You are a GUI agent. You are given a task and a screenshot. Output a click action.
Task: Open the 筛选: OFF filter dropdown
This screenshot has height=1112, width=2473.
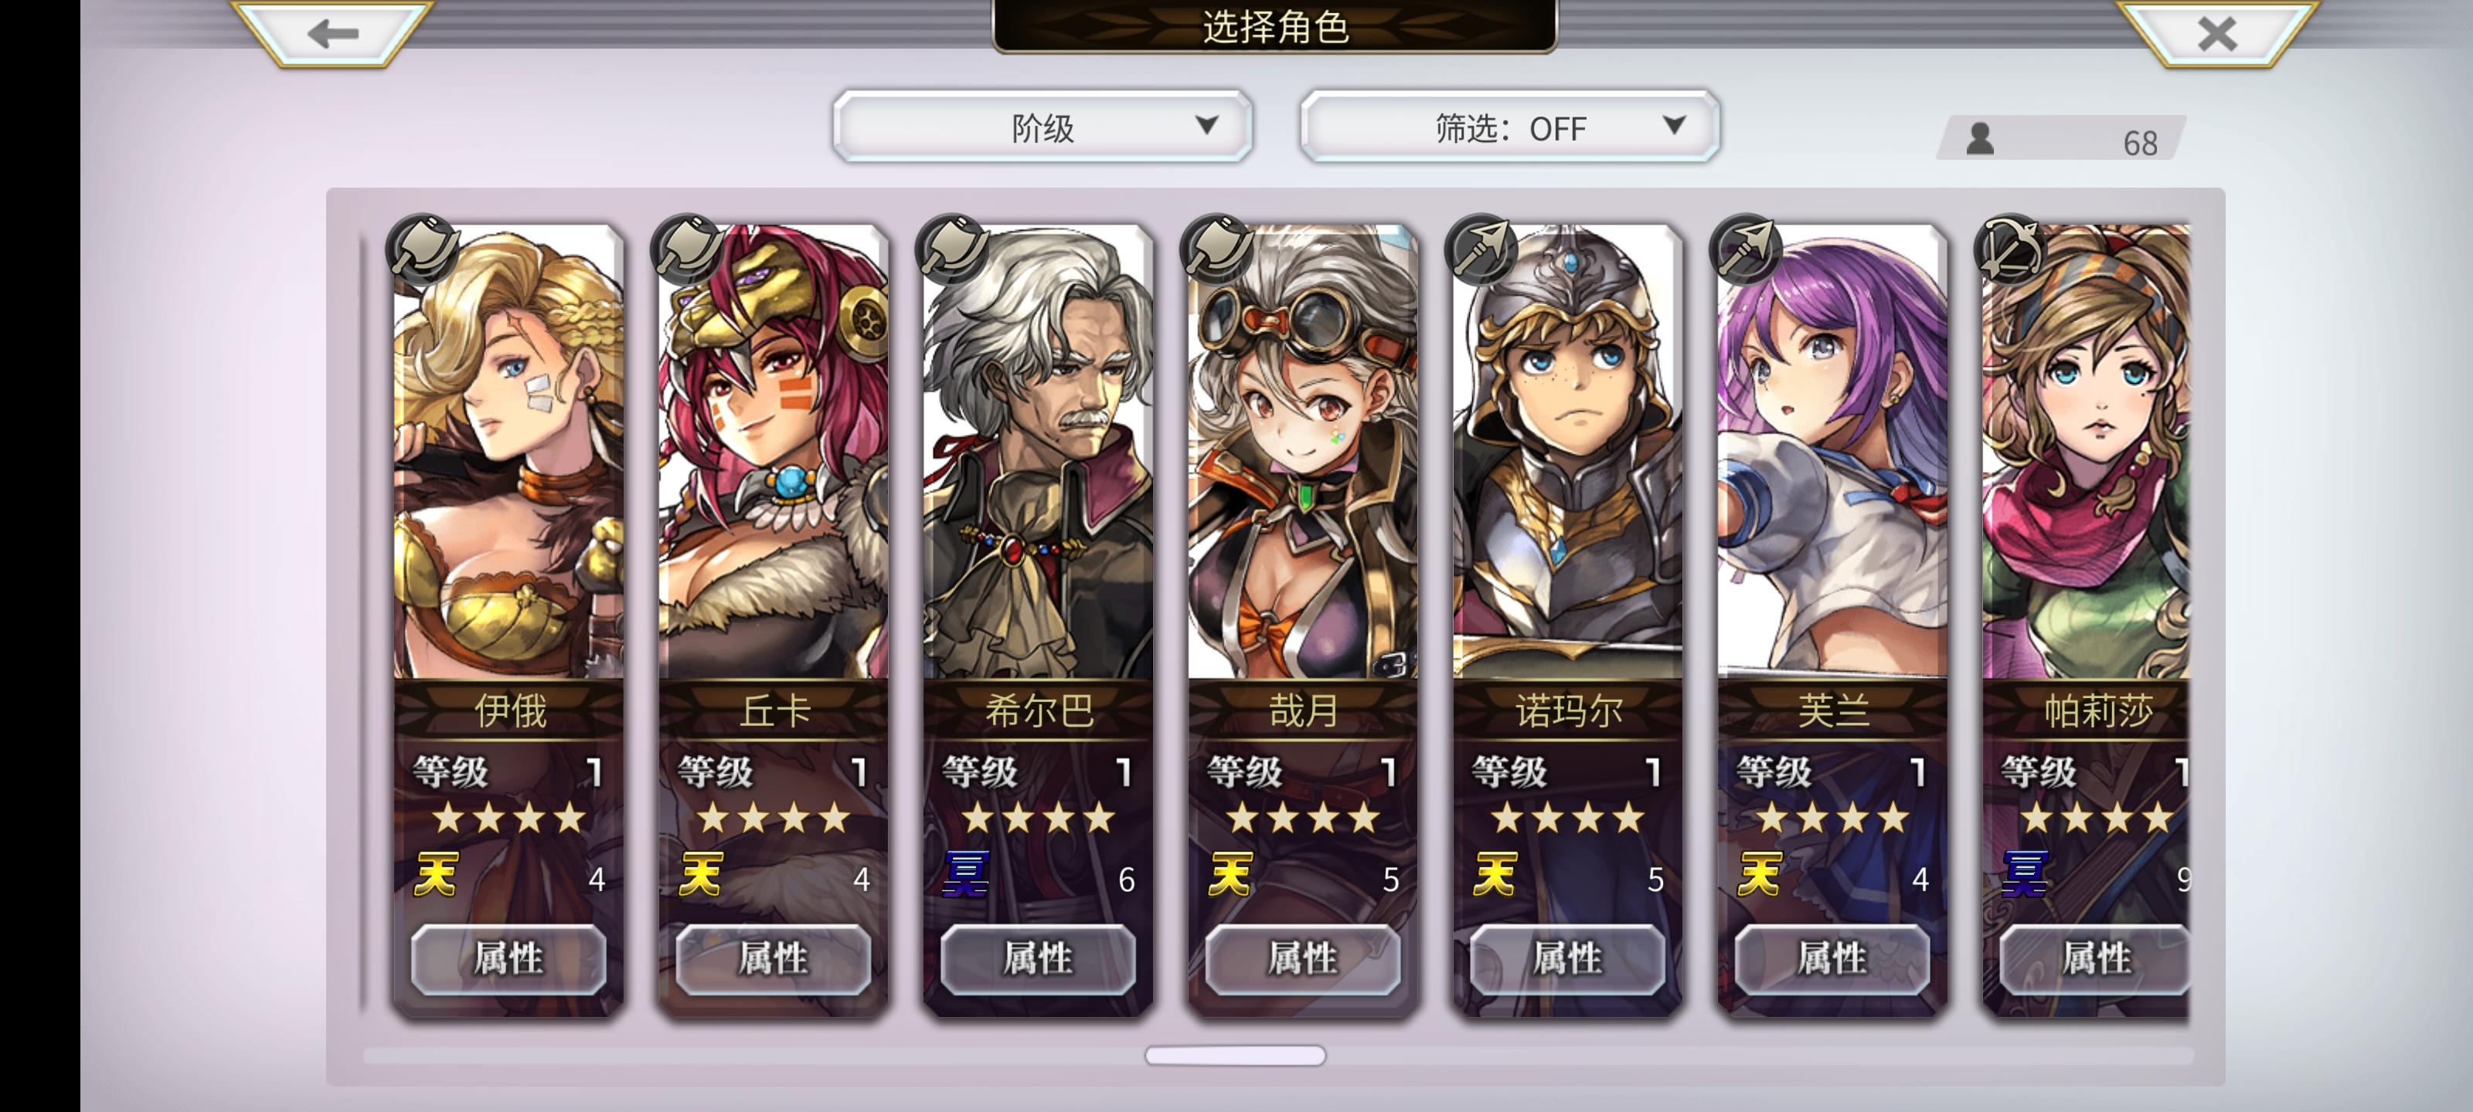[x=1509, y=127]
